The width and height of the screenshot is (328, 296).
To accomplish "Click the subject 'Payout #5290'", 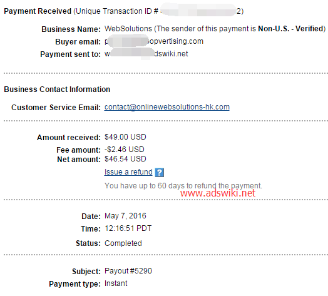I will 128,271.
